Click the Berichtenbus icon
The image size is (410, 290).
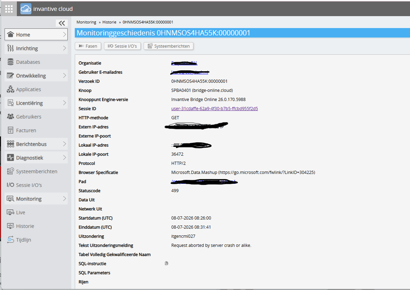pyautogui.click(x=11, y=144)
